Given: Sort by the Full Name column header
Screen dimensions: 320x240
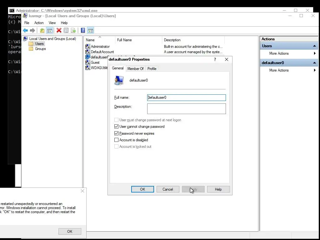Looking at the screenshot, I should click(139, 40).
